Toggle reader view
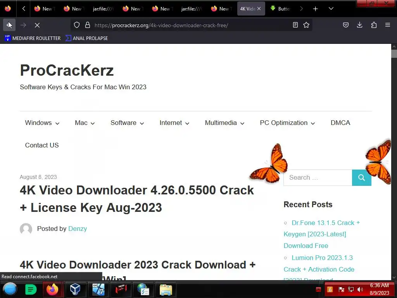The image size is (397, 298). (x=295, y=25)
